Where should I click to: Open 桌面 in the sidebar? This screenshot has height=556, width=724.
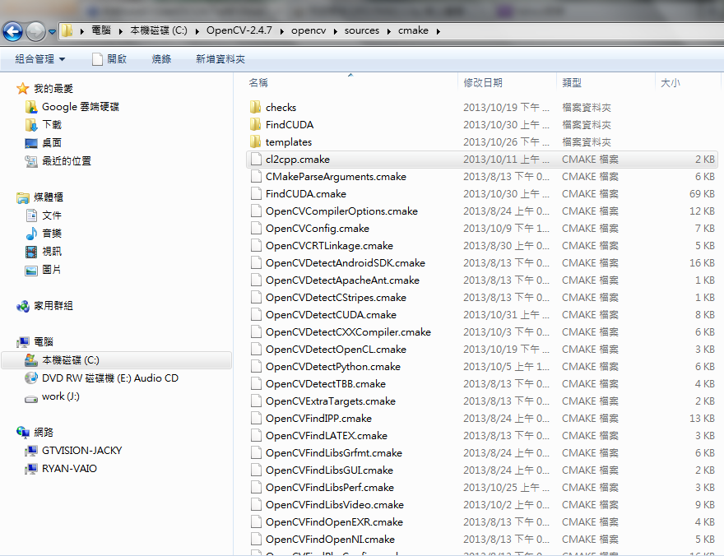click(43, 143)
